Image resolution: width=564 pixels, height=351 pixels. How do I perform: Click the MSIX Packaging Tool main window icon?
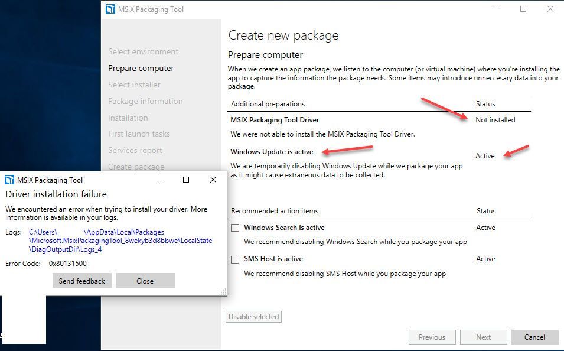point(110,9)
